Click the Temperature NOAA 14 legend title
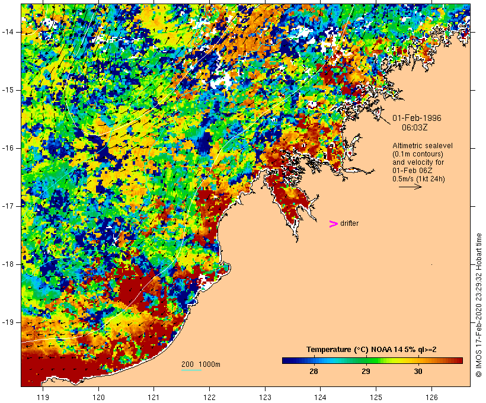The width and height of the screenshot is (486, 403). click(x=372, y=350)
